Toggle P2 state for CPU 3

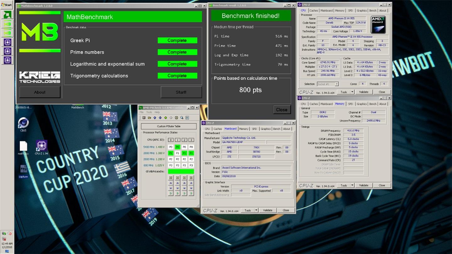(191, 159)
